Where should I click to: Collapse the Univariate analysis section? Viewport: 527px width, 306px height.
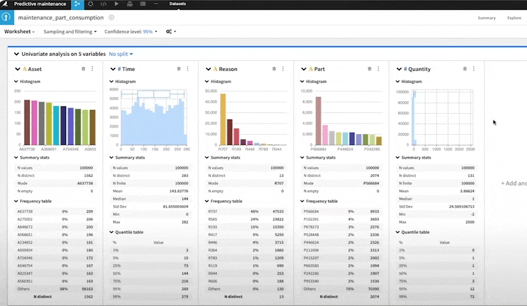[x=16, y=54]
